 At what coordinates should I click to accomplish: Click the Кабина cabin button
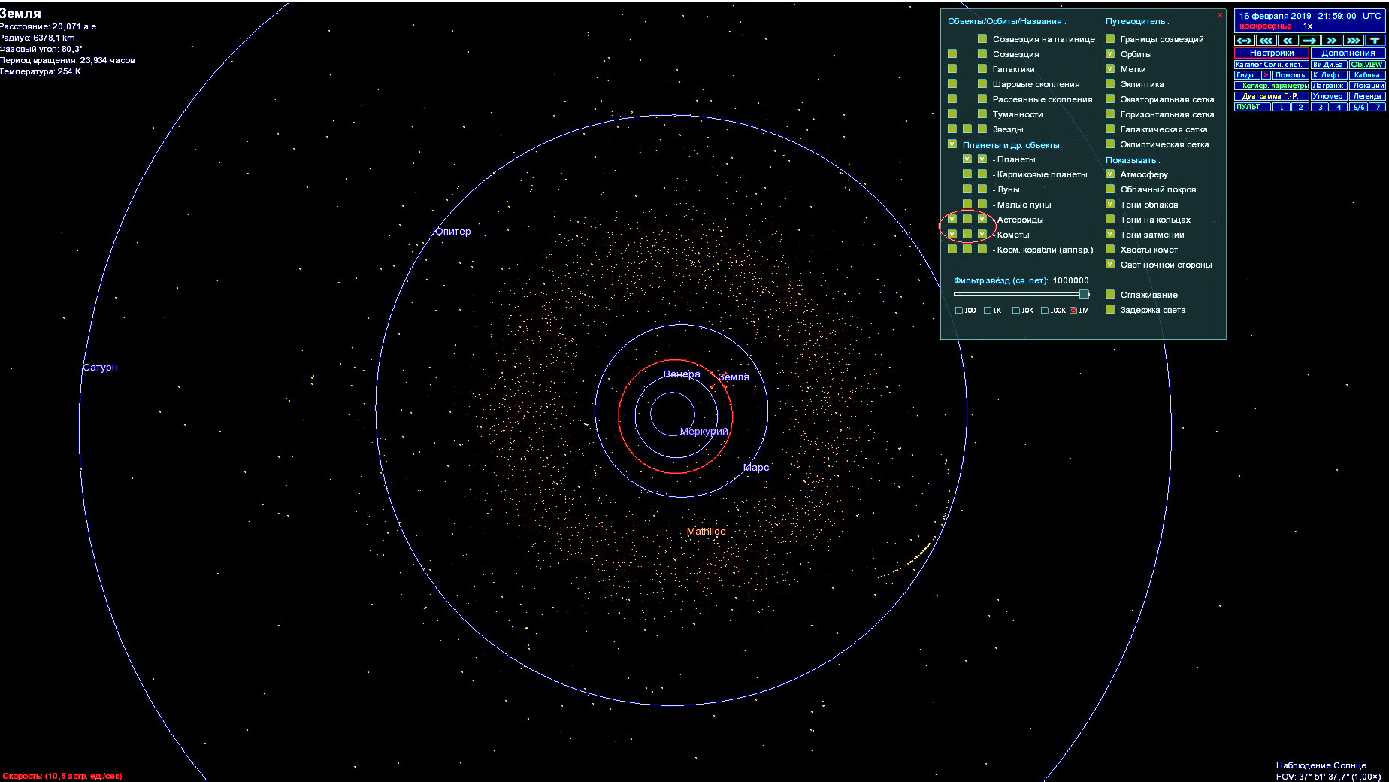1367,75
